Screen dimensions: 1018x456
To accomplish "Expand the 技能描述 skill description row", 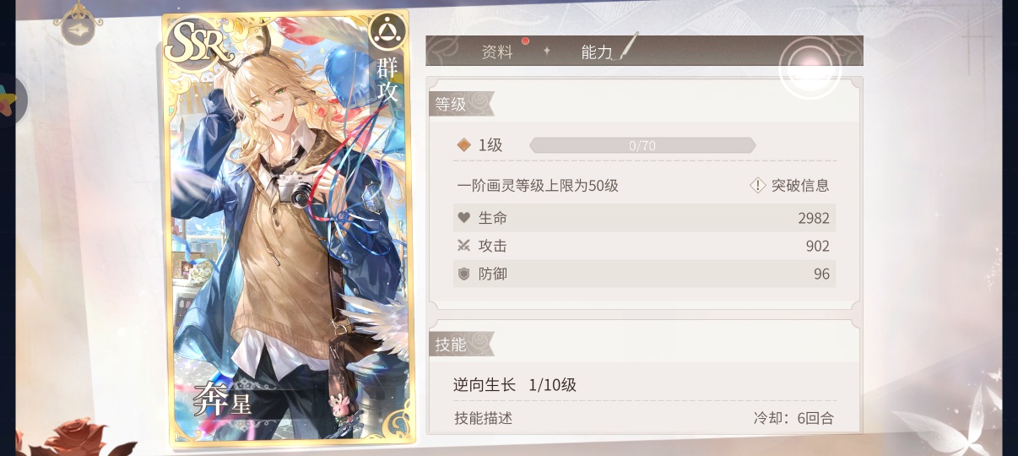I will (x=644, y=418).
